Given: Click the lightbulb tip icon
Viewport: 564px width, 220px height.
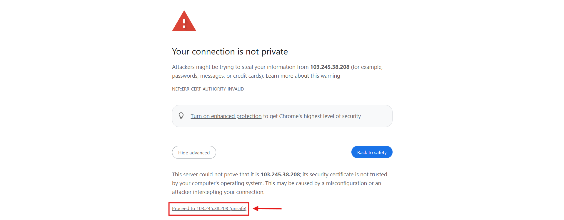Looking at the screenshot, I should [x=181, y=116].
